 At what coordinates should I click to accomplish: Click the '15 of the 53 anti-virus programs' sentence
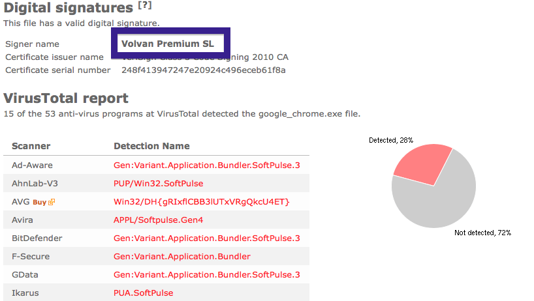pos(182,114)
